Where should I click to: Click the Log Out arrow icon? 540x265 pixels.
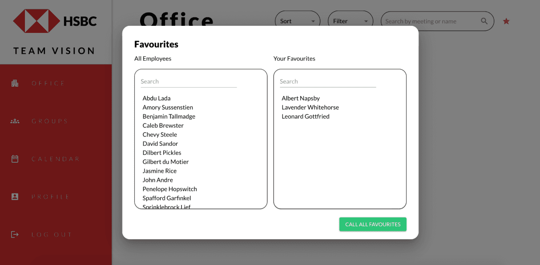click(15, 234)
